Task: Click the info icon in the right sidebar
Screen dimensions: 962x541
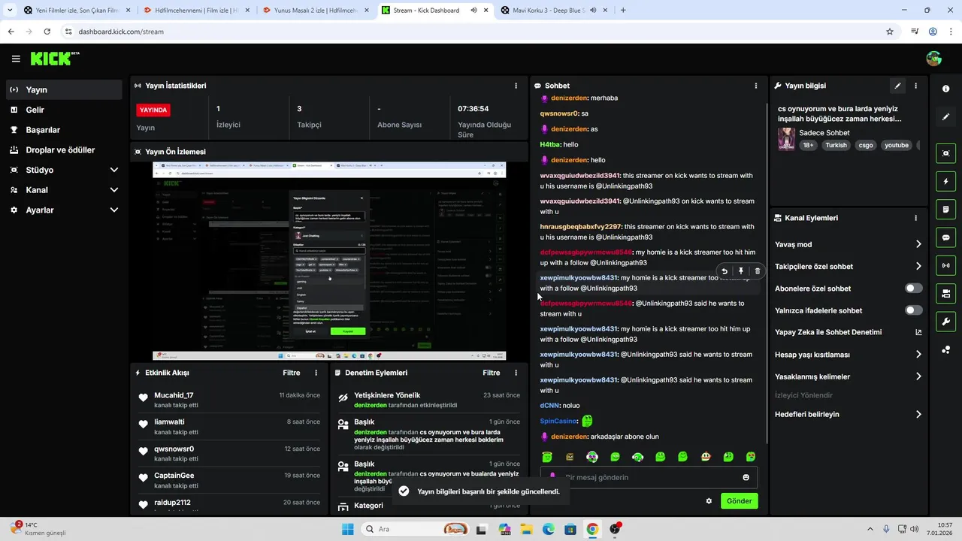Action: tap(945, 89)
